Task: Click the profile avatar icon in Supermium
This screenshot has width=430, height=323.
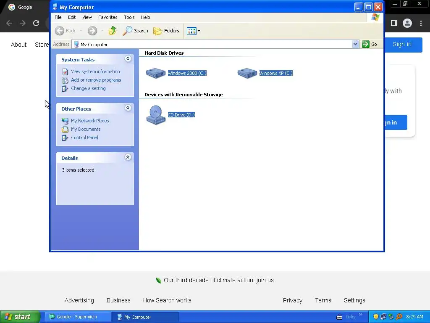Action: pyautogui.click(x=407, y=23)
